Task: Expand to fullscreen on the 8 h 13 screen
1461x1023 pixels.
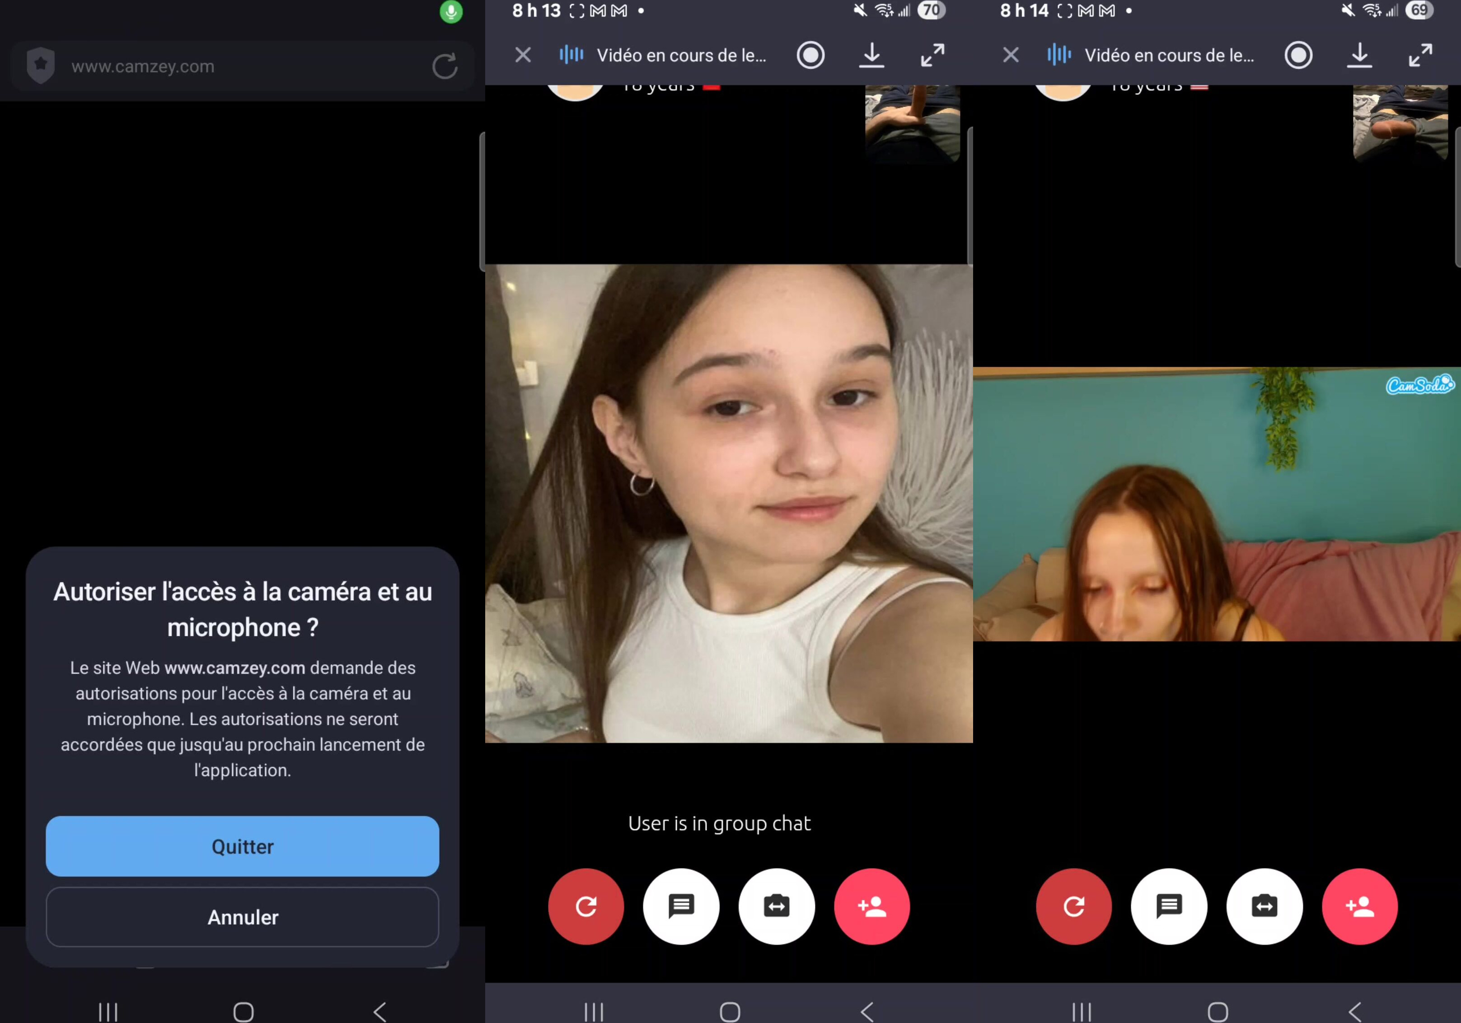Action: [x=932, y=56]
